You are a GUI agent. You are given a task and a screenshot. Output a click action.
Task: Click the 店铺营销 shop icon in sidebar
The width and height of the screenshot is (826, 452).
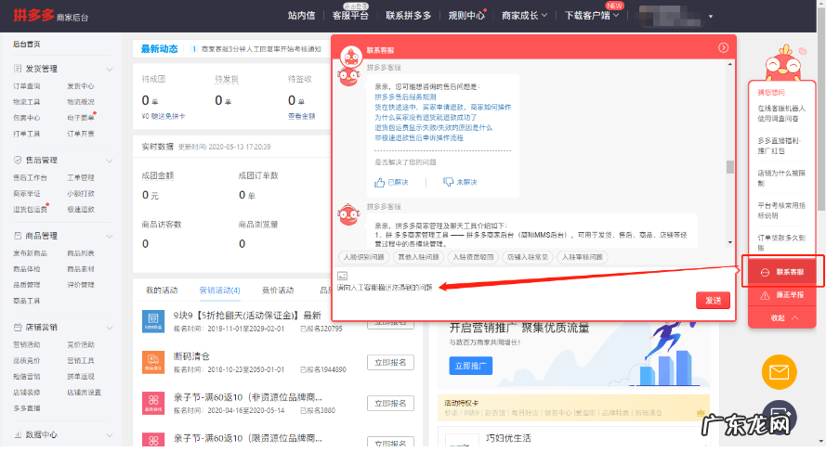[18, 328]
